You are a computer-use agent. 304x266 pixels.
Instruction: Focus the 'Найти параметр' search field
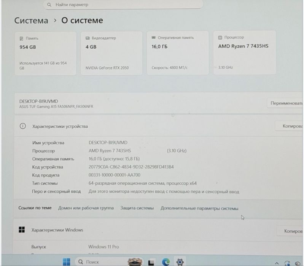(x=123, y=5)
